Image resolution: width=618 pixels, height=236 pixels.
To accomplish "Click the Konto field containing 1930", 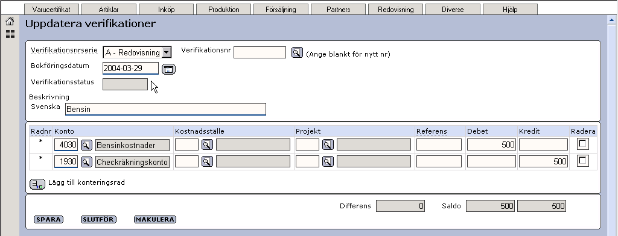I will point(66,162).
